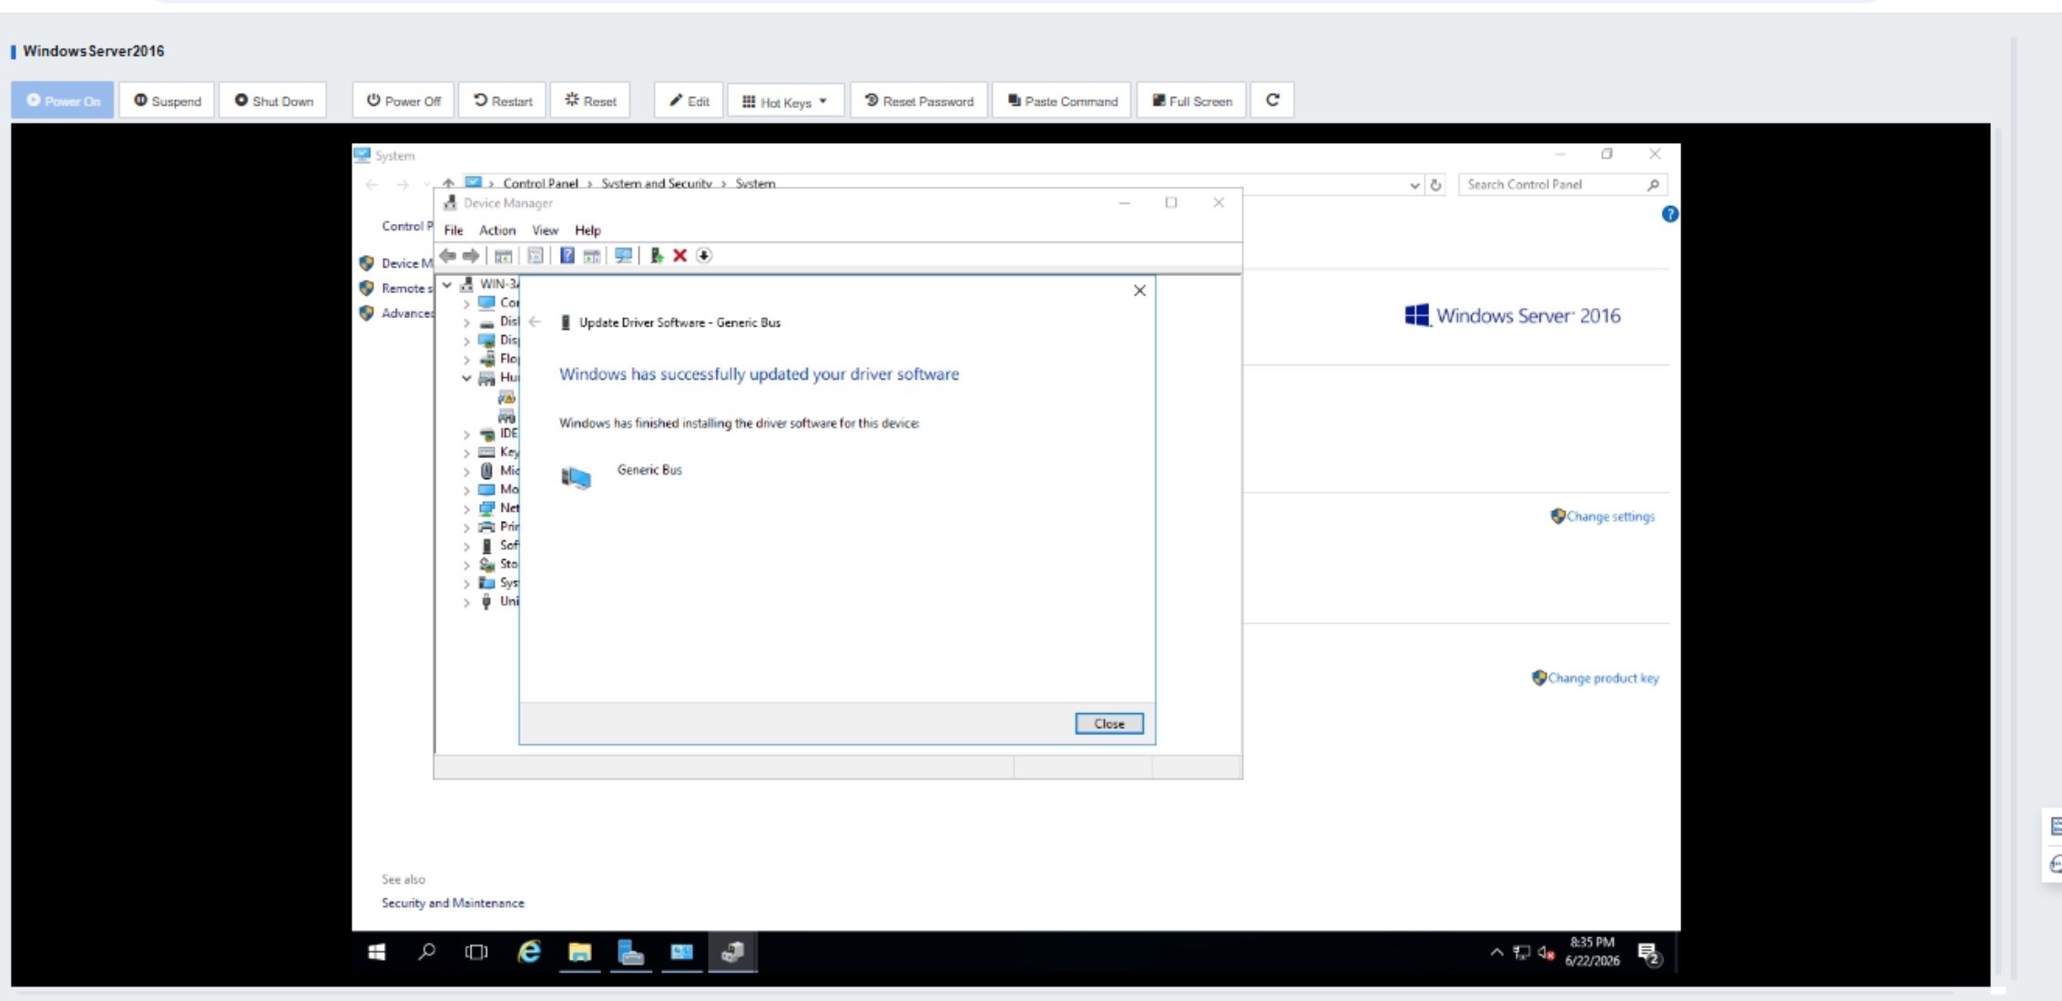
Task: Click the Edit button in VM toolbar
Action: pos(689,100)
